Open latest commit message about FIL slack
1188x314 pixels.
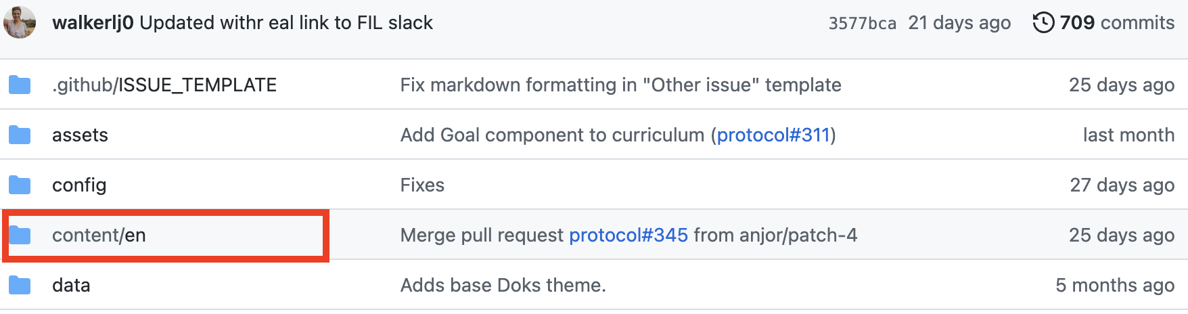[x=286, y=23]
